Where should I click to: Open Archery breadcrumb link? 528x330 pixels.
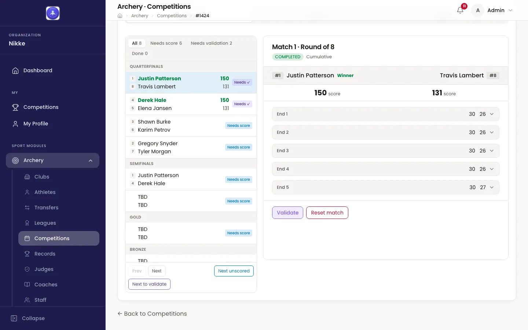pyautogui.click(x=140, y=16)
